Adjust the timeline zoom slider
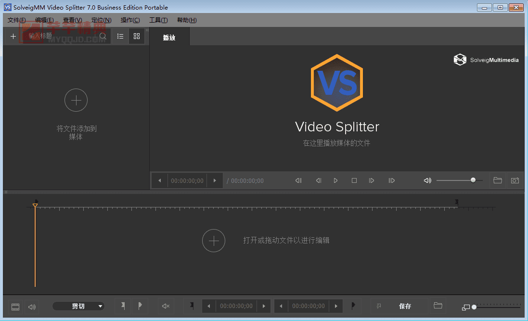This screenshot has height=321, width=528. pyautogui.click(x=497, y=307)
